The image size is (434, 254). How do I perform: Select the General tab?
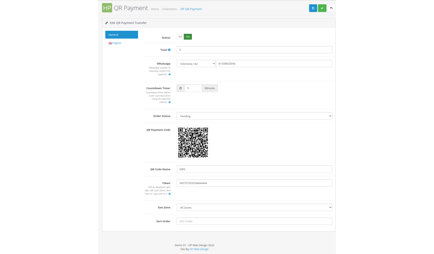[x=122, y=35]
